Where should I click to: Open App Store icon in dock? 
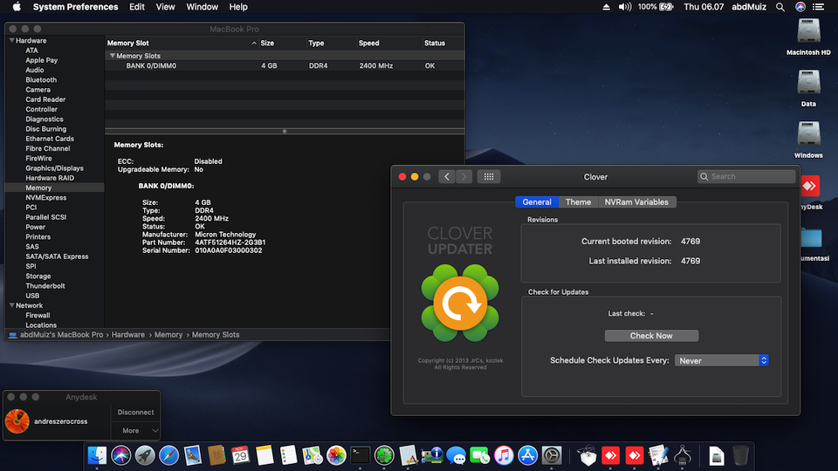coord(527,455)
